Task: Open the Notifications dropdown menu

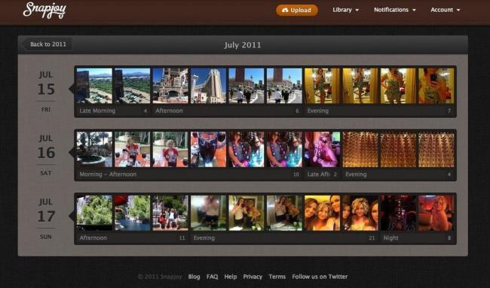Action: pos(395,10)
